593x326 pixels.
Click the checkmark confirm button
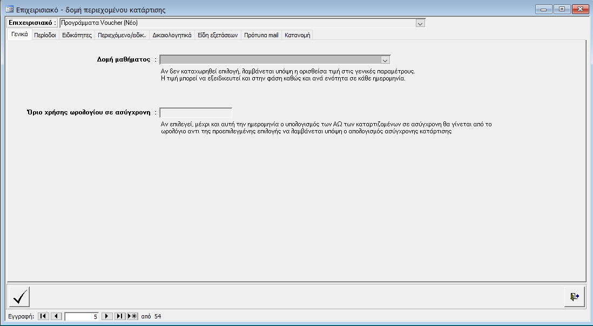pyautogui.click(x=20, y=296)
